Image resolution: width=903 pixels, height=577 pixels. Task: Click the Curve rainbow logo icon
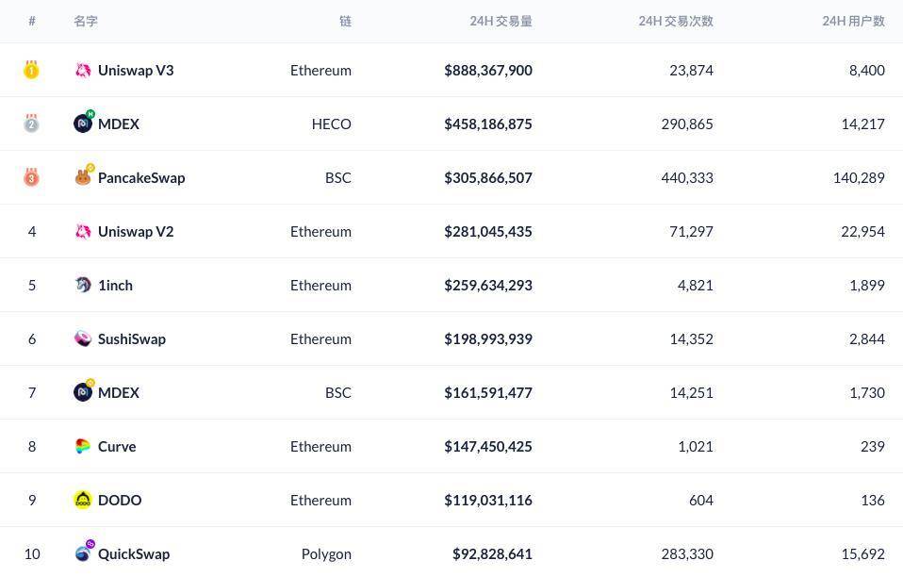83,446
